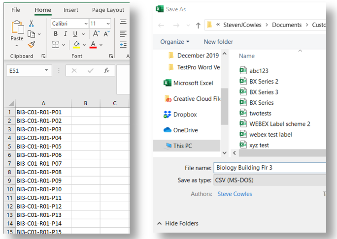Open the File menu tab
The image size is (337, 239).
tap(15, 10)
